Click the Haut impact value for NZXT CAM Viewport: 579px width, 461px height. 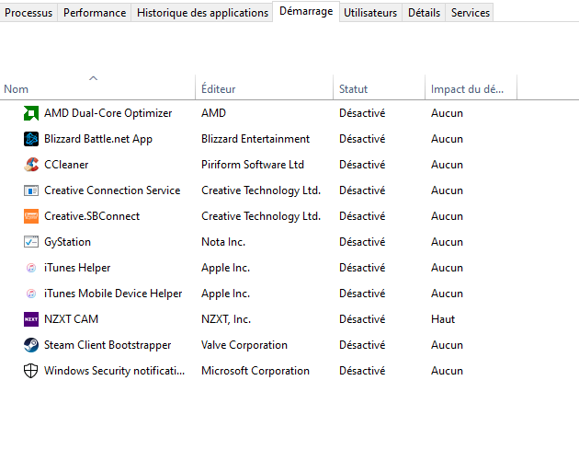(x=443, y=319)
